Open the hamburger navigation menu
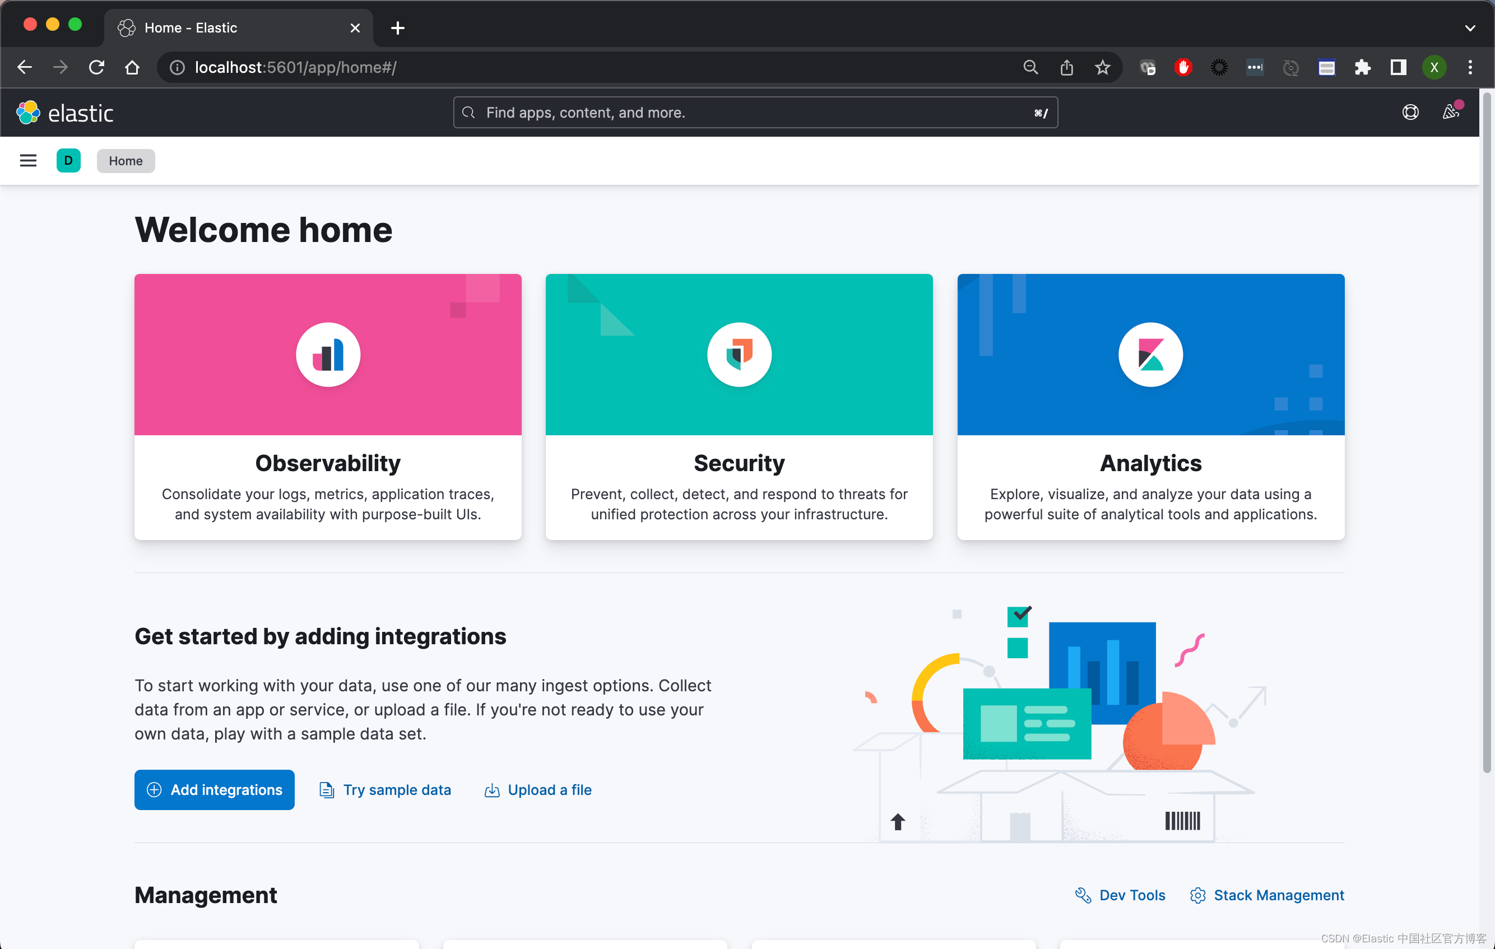Screen dimensions: 1495x949 click(28, 161)
